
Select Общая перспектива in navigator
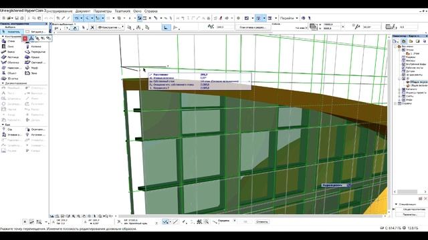click(417, 82)
